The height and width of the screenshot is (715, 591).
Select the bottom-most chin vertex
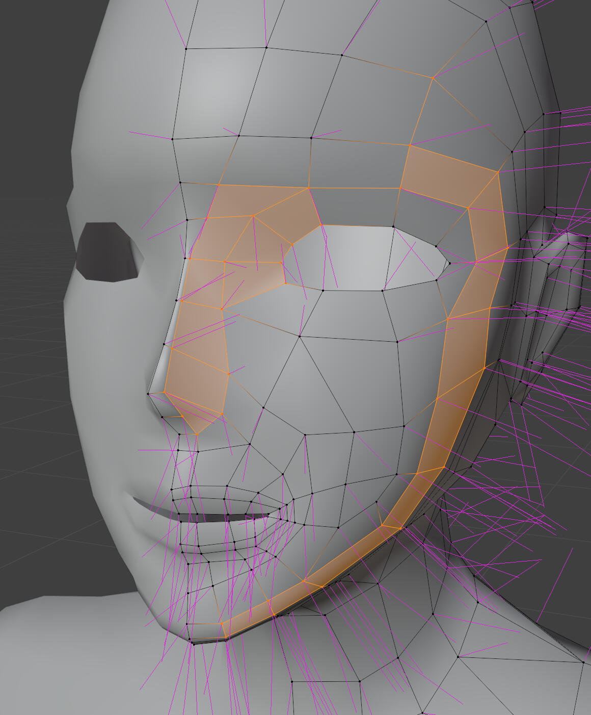coord(193,644)
